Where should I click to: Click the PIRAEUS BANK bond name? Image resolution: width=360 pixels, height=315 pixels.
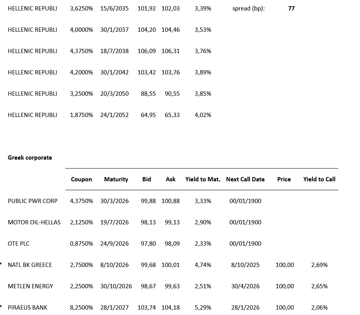pyautogui.click(x=27, y=308)
